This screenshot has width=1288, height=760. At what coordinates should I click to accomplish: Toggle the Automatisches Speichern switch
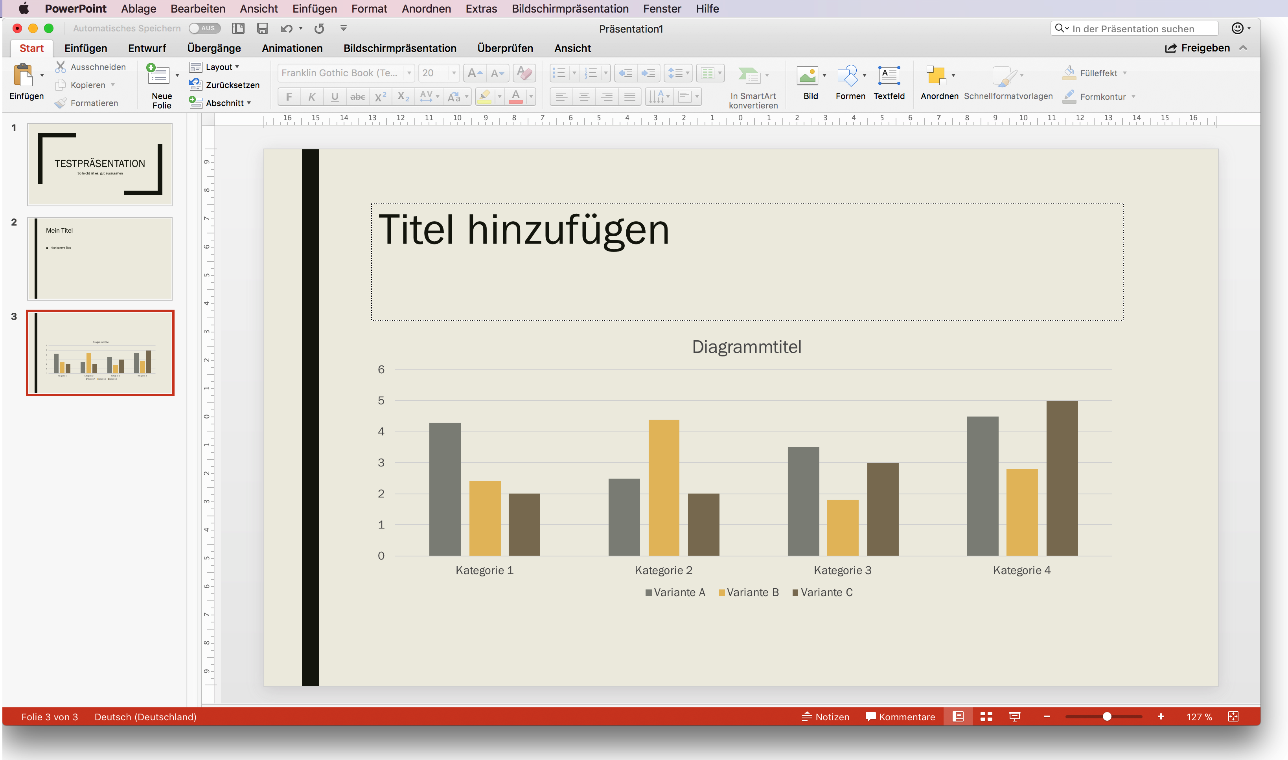coord(204,28)
